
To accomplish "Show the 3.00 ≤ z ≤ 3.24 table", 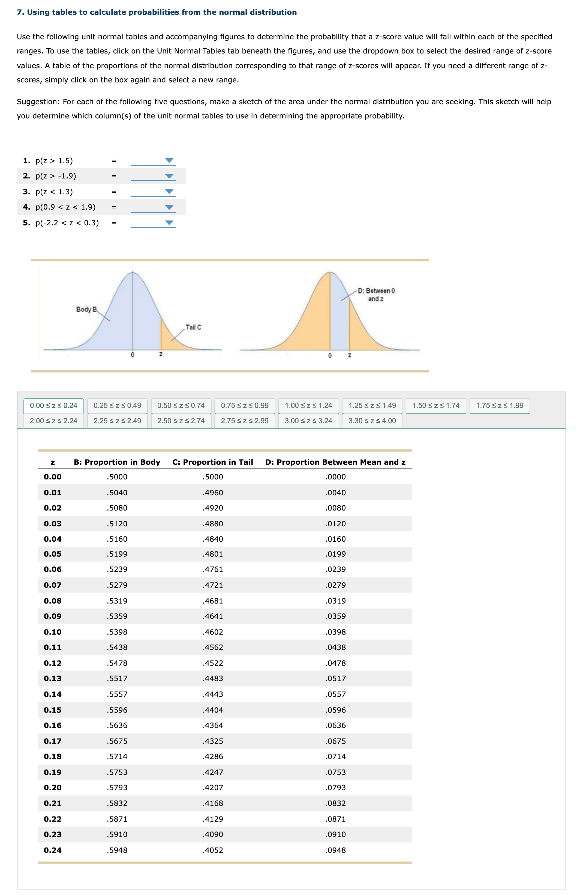I will point(308,421).
